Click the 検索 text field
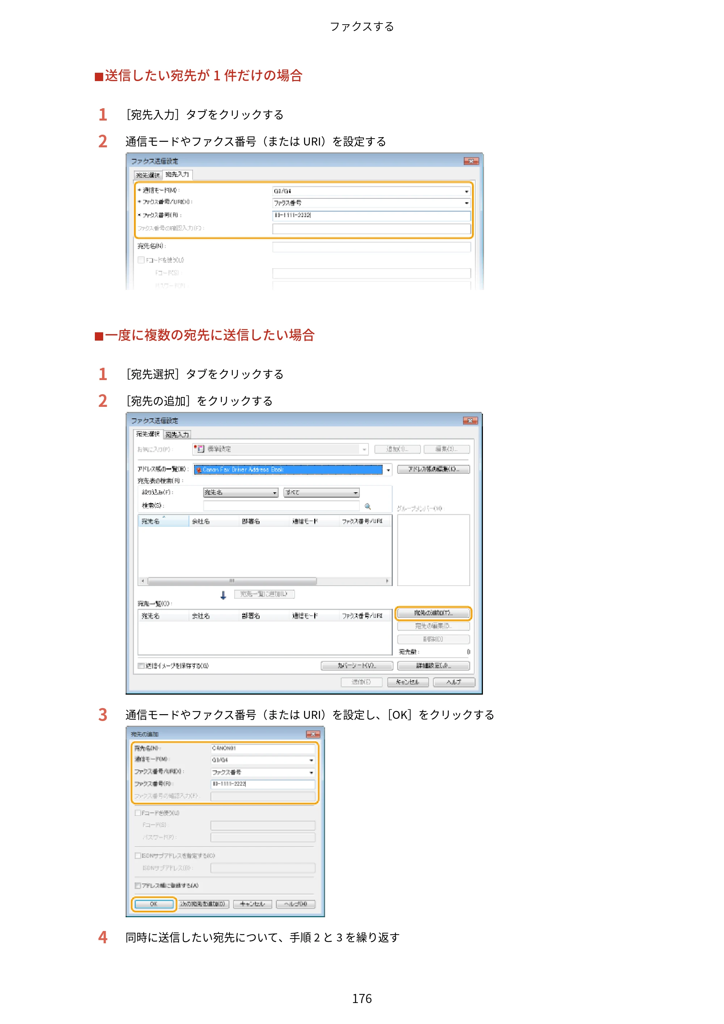Screen dimensions: 724x1024 [x=282, y=506]
